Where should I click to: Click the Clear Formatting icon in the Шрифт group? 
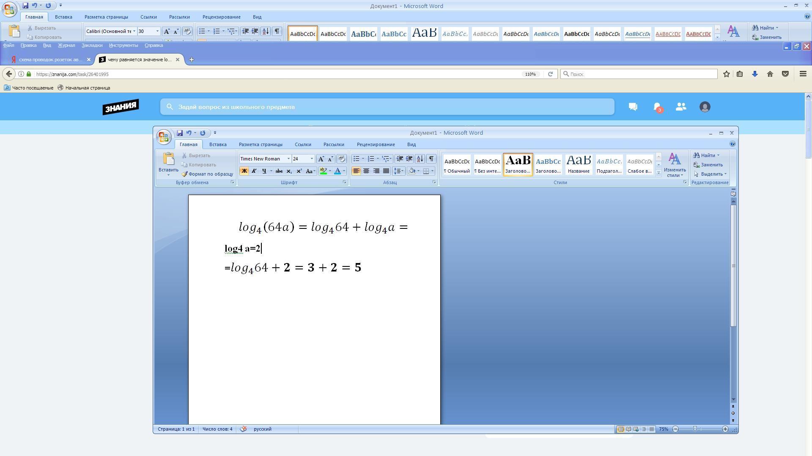342,159
